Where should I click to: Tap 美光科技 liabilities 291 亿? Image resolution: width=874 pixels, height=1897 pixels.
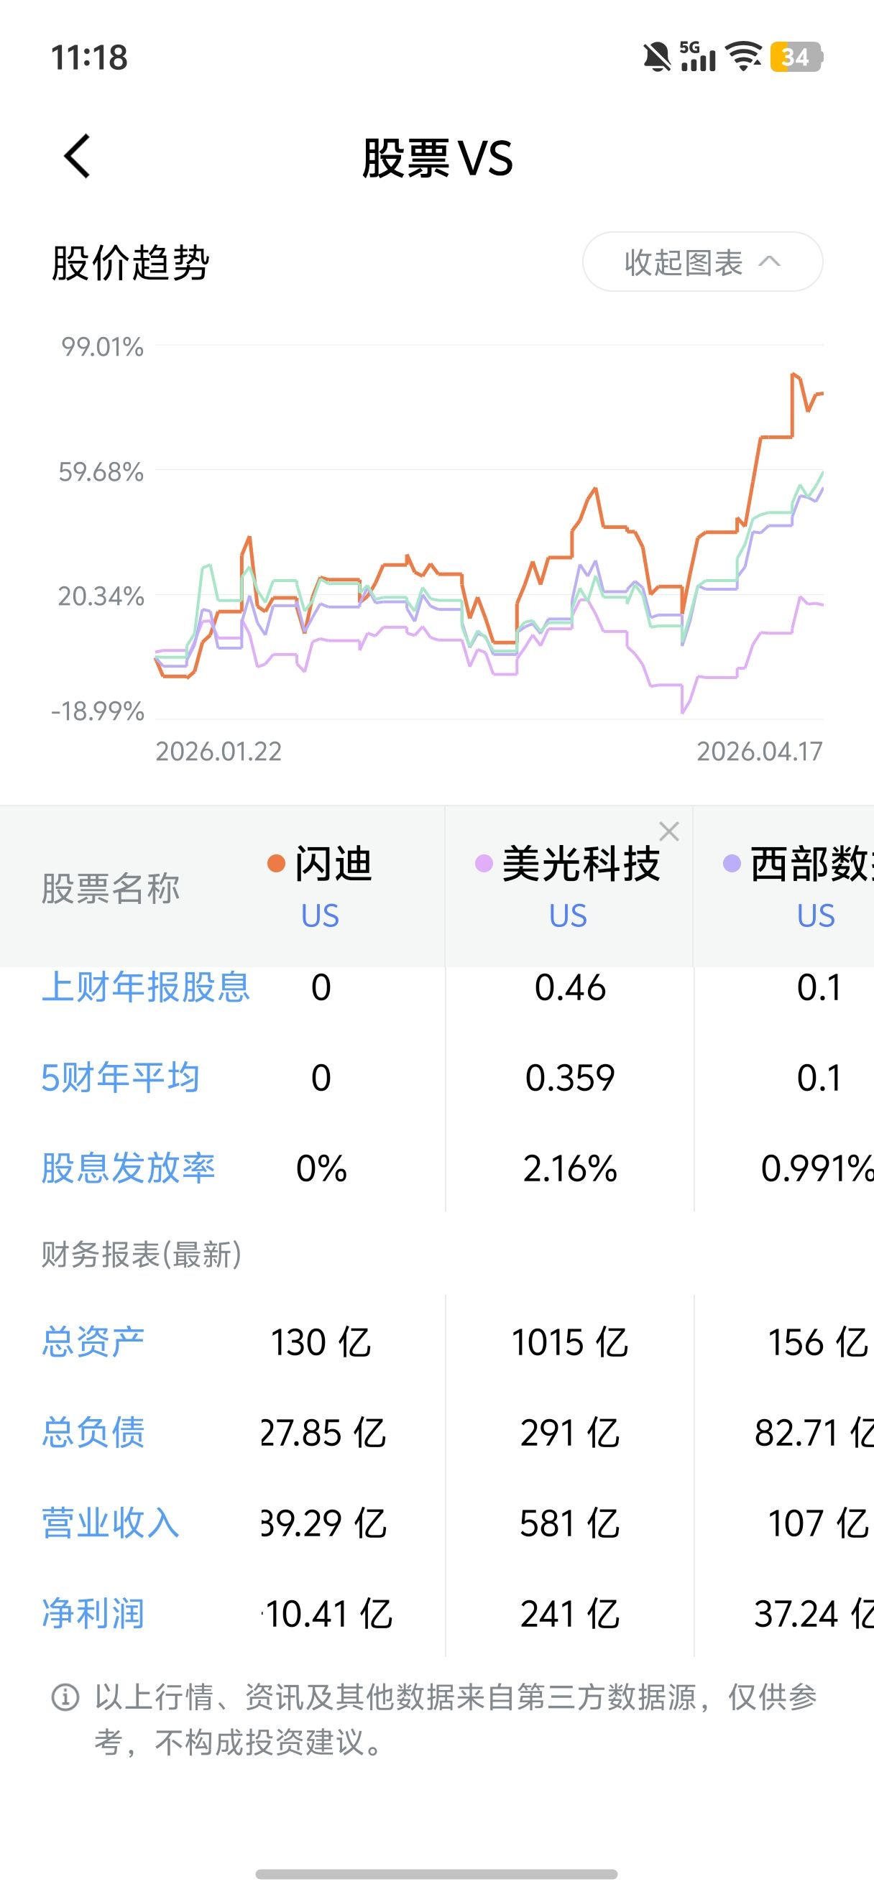click(x=570, y=1434)
